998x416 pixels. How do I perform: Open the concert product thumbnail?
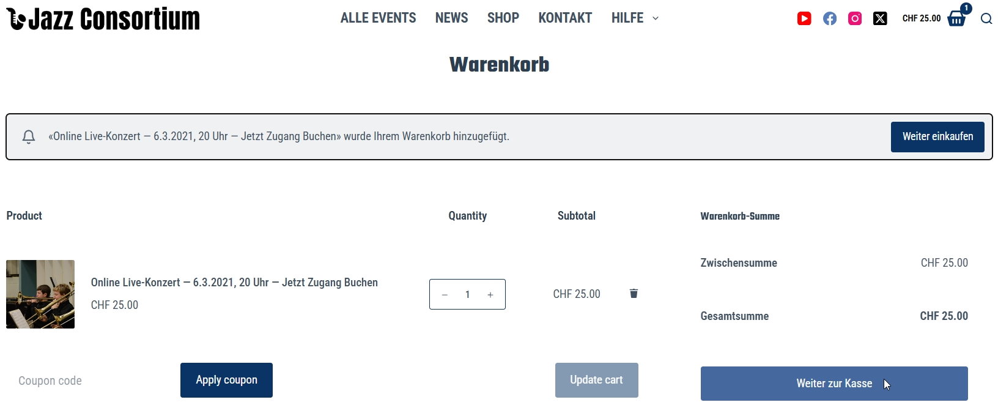[x=40, y=294]
